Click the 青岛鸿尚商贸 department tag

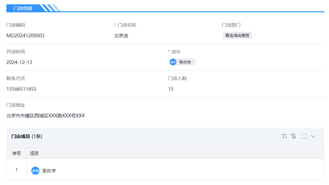237,36
